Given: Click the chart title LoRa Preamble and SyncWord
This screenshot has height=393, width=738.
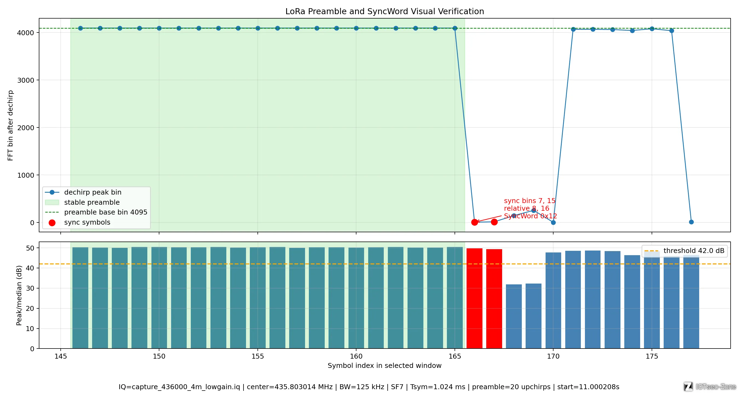Looking at the screenshot, I should click(x=385, y=11).
